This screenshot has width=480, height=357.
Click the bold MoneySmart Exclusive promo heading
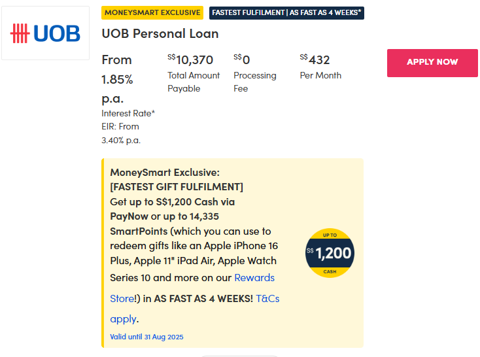click(x=165, y=173)
